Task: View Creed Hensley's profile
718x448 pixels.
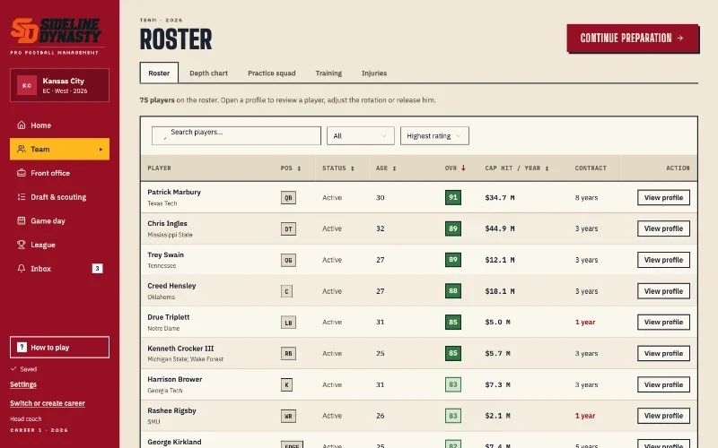Action: [x=663, y=291]
